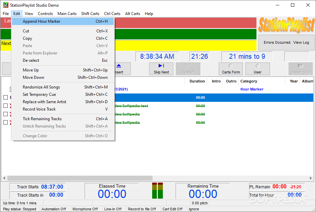316x212 pixels.
Task: Click the Album column header
Action: [x=307, y=81]
